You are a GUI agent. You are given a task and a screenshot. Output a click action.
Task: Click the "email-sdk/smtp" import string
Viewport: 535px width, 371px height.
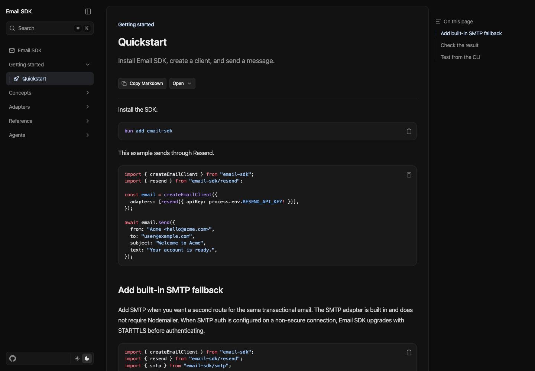pos(206,366)
